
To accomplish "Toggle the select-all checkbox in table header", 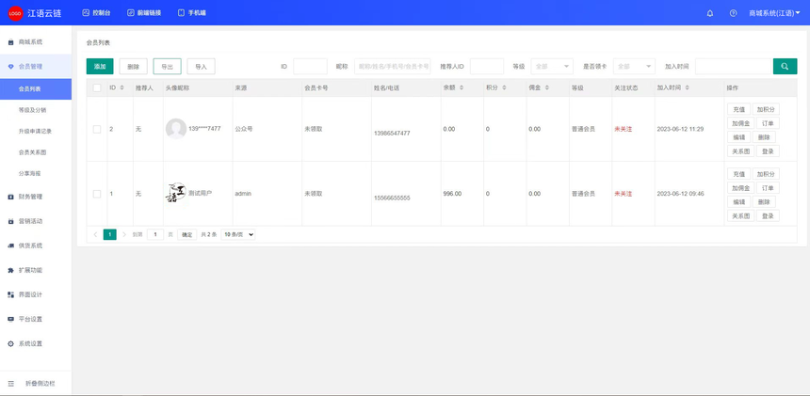I will click(x=97, y=87).
